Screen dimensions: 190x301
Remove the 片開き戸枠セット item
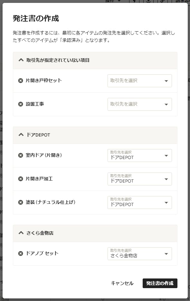[x=21, y=80]
